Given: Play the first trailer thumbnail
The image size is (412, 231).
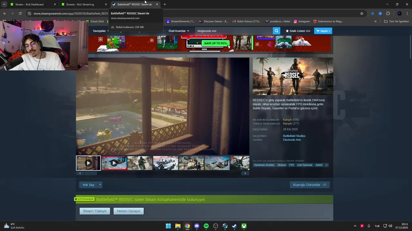Looking at the screenshot, I should coord(88,163).
